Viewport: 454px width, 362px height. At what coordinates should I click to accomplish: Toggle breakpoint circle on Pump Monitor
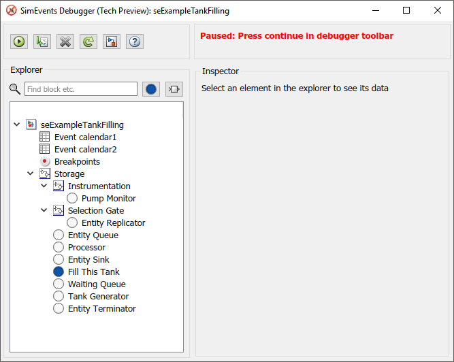[72, 199]
